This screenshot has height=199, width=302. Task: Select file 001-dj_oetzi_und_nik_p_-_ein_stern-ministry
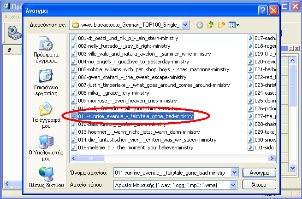[x=124, y=38]
